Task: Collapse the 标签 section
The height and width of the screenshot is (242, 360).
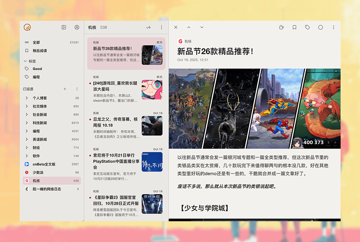Action: click(25, 61)
